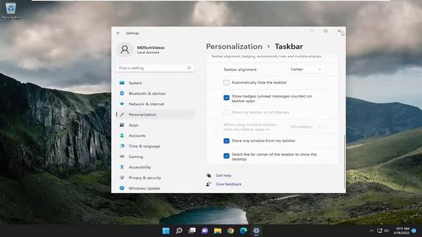Open Teams Chat on the taskbar
This screenshot has width=422, height=237.
click(205, 231)
